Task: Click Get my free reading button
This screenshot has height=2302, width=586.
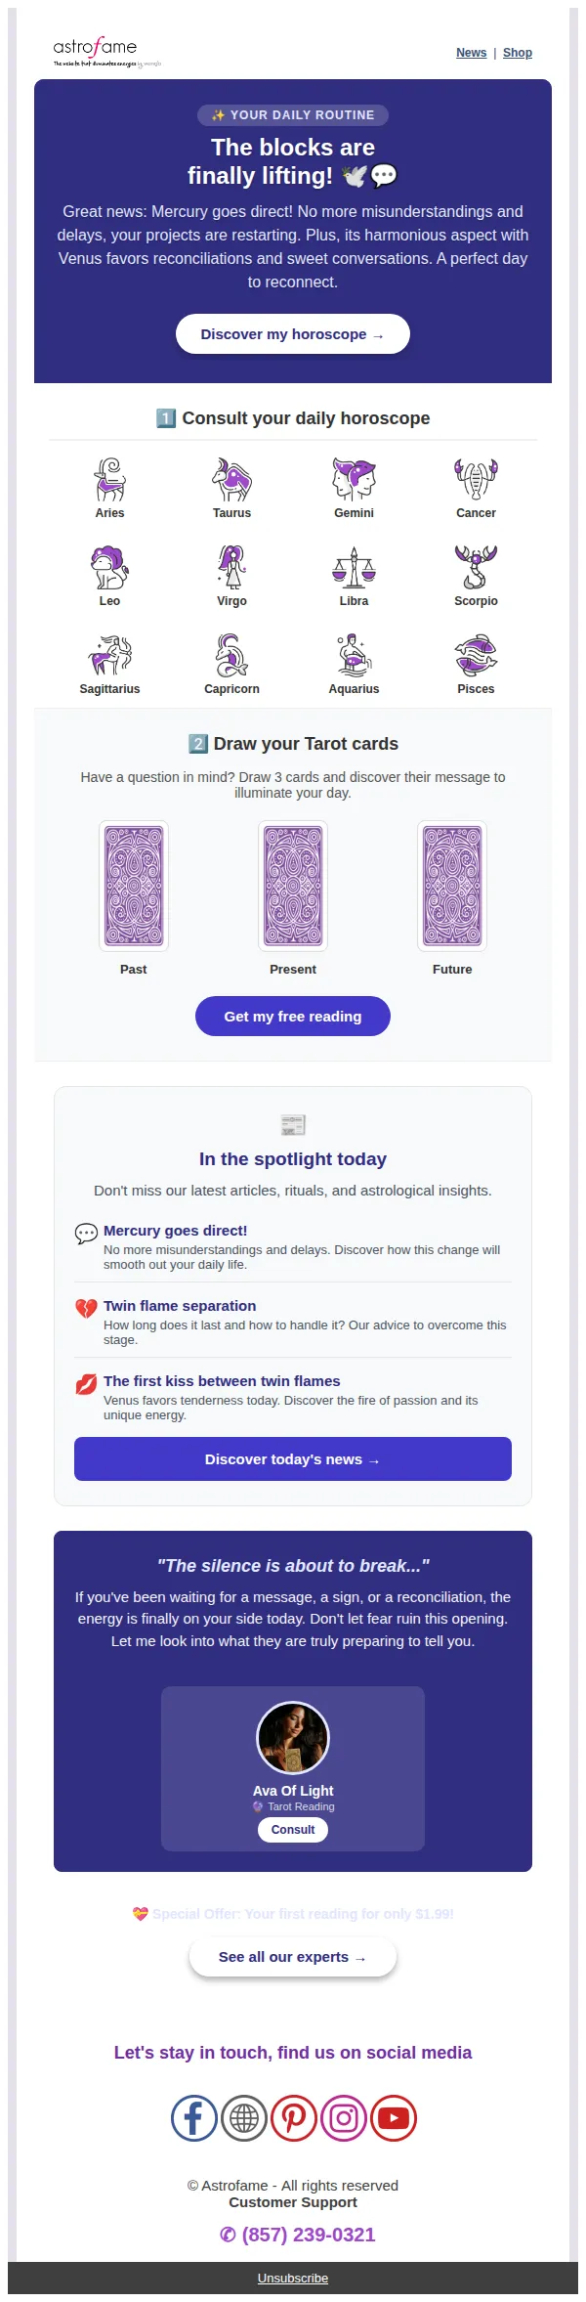Action: pos(293,1017)
